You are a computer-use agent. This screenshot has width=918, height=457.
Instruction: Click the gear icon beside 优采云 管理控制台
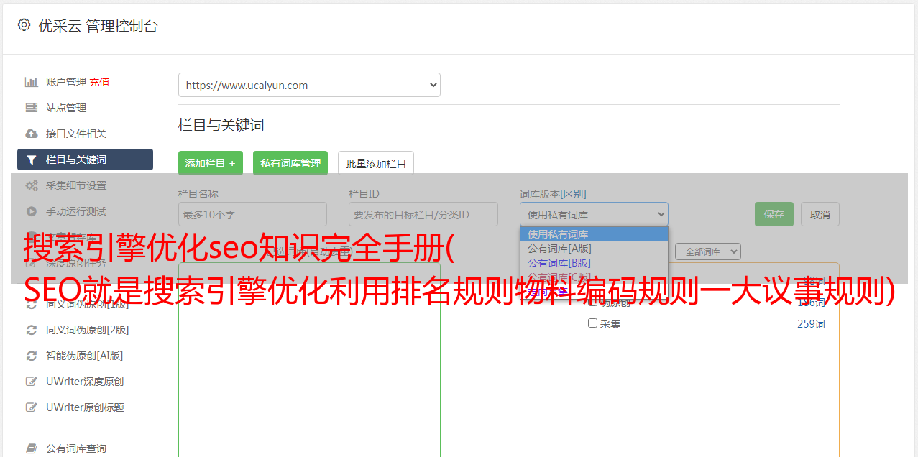tap(24, 25)
